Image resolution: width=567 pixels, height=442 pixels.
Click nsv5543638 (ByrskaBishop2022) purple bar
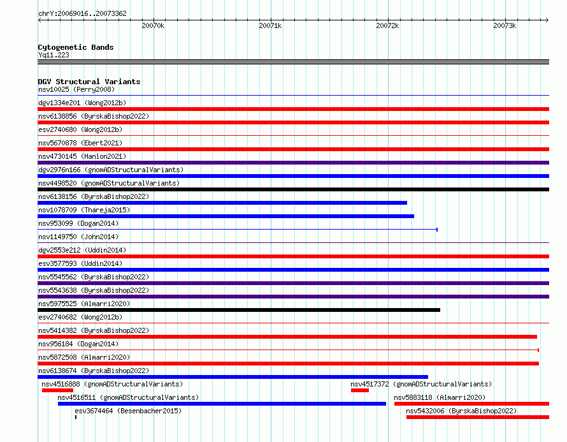pos(293,297)
